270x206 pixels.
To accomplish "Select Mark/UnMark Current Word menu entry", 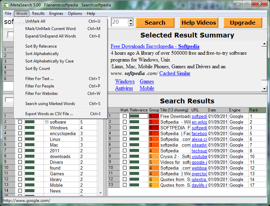I will point(61,29).
